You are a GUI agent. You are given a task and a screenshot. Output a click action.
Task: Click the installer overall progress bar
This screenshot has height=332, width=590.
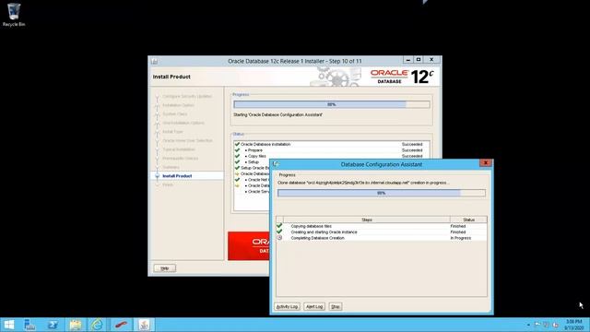coord(332,104)
